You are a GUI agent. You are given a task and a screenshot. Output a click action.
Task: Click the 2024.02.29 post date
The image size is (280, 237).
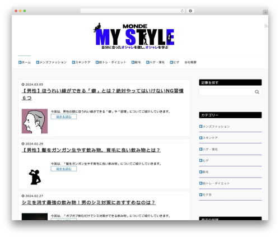point(32,144)
